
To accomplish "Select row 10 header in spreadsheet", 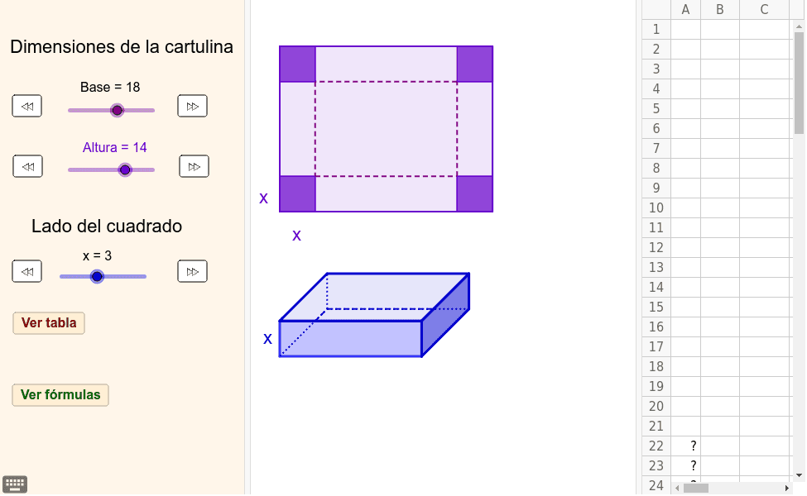I will click(656, 207).
